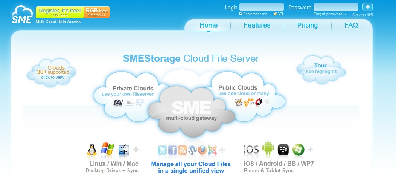Open the Features tab
The image size is (396, 179).
coord(257,25)
